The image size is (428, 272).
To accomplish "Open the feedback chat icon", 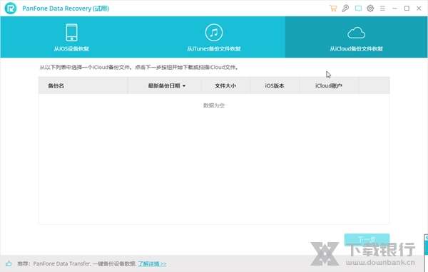I will coord(358,9).
